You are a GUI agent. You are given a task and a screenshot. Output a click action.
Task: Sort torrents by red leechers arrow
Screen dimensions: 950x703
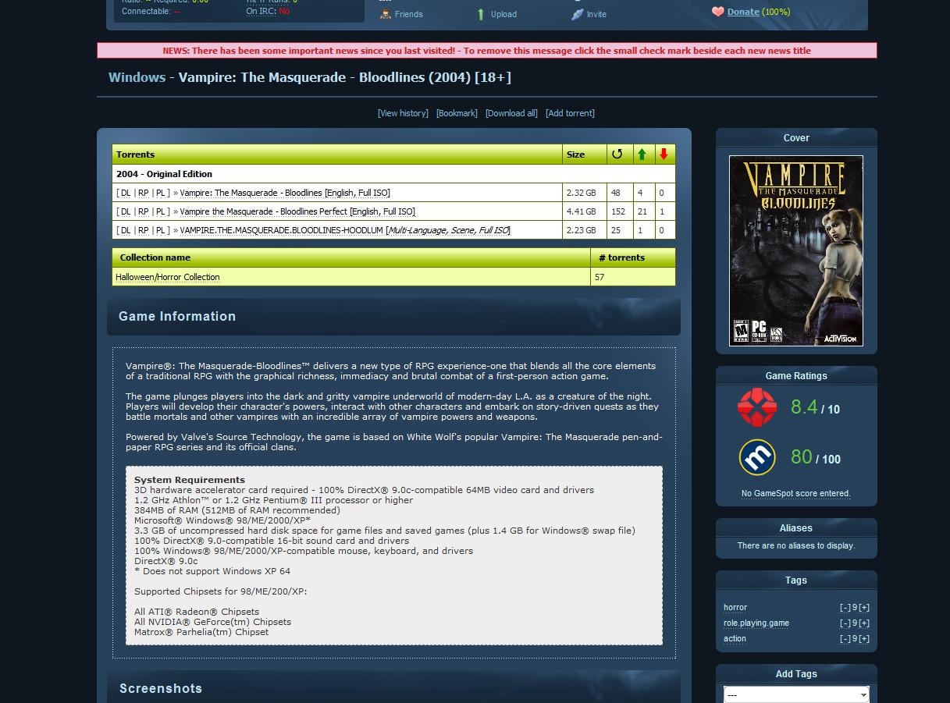[664, 154]
